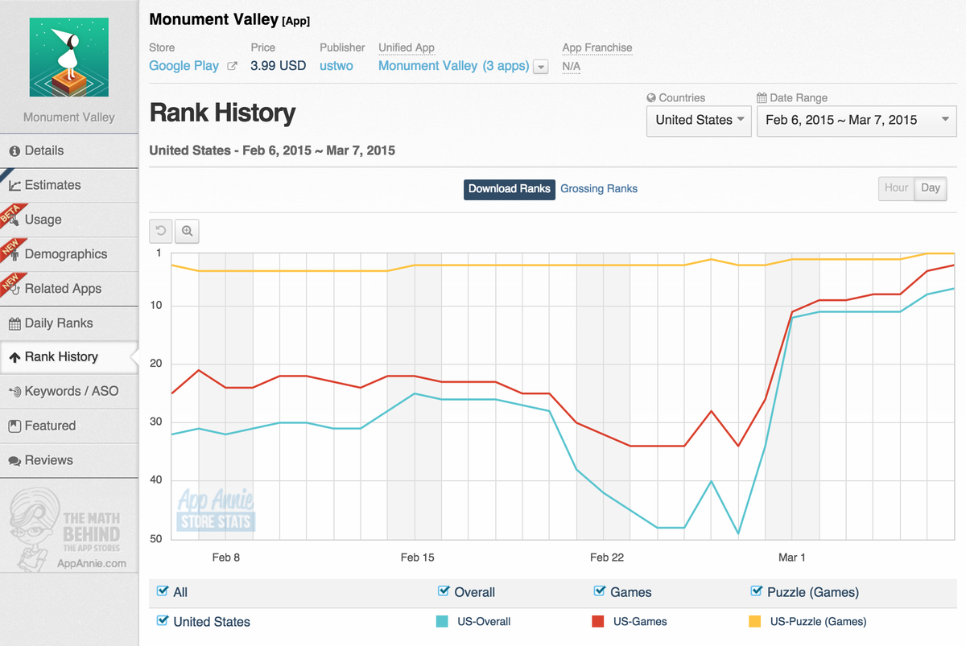The height and width of the screenshot is (646, 966).
Task: Click the Details info icon in sidebar
Action: (14, 150)
